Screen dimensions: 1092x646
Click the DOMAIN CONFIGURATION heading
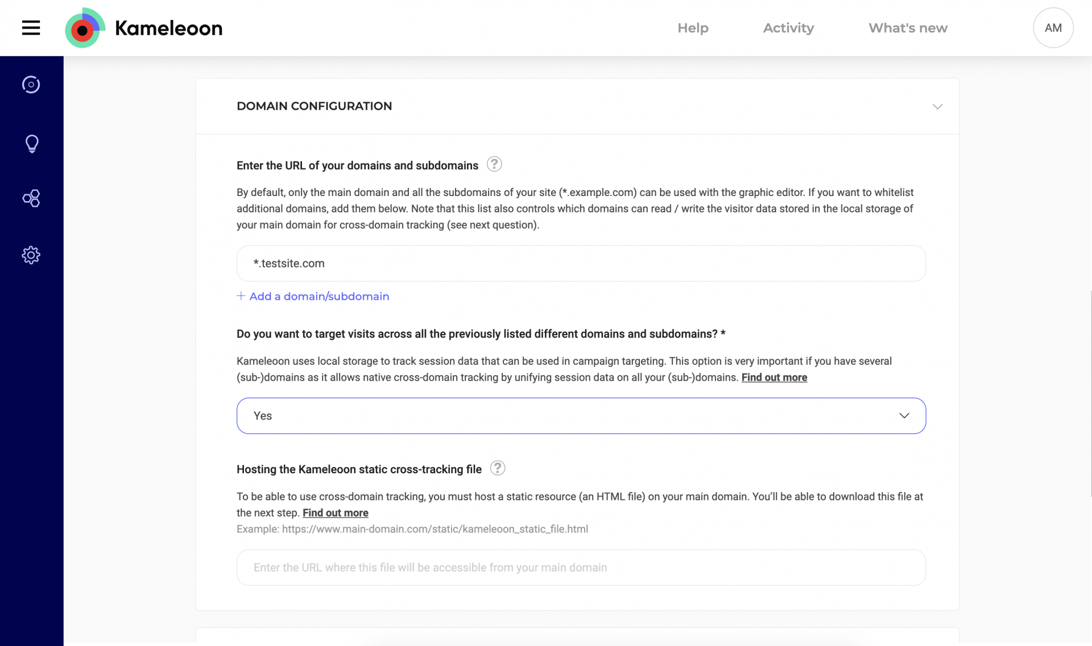[314, 106]
